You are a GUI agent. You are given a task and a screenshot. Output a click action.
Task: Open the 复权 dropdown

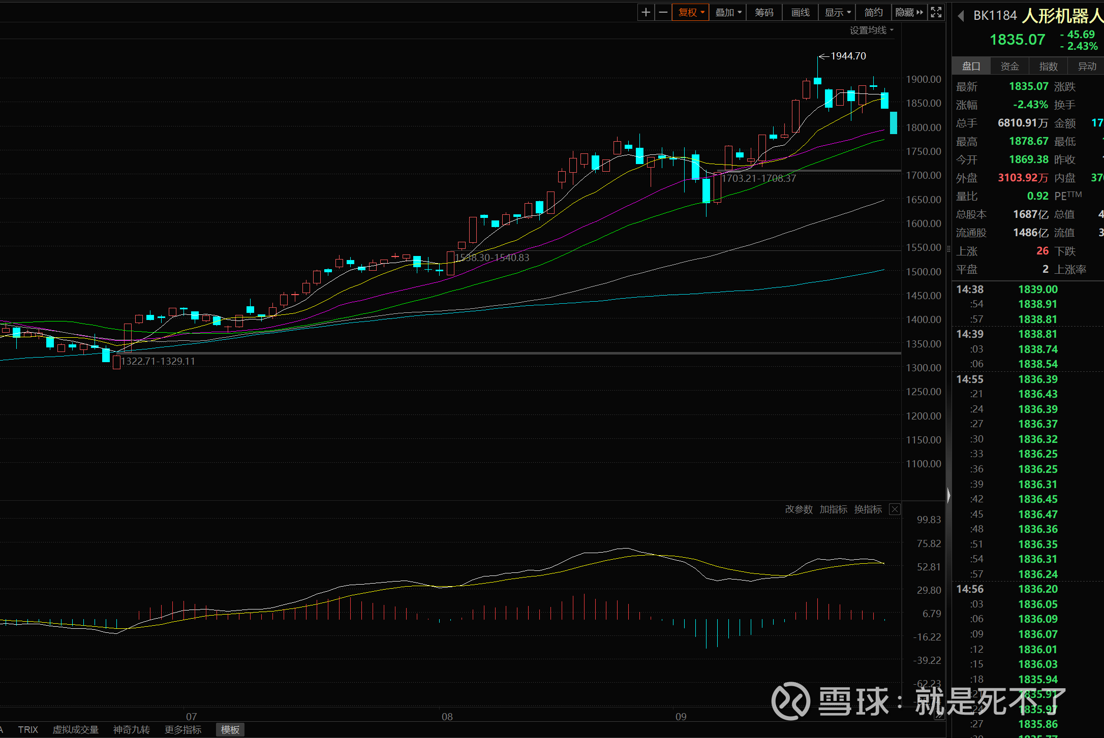(x=691, y=12)
